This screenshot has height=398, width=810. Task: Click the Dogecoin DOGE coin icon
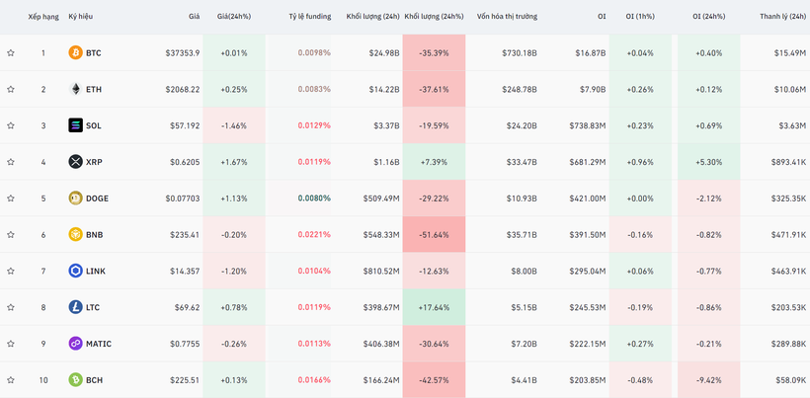(x=75, y=199)
